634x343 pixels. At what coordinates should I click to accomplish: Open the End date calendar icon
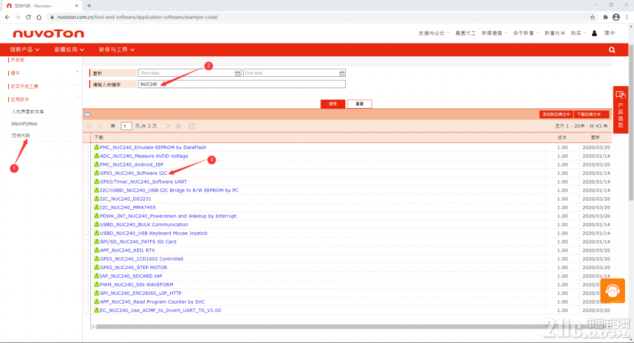click(342, 73)
